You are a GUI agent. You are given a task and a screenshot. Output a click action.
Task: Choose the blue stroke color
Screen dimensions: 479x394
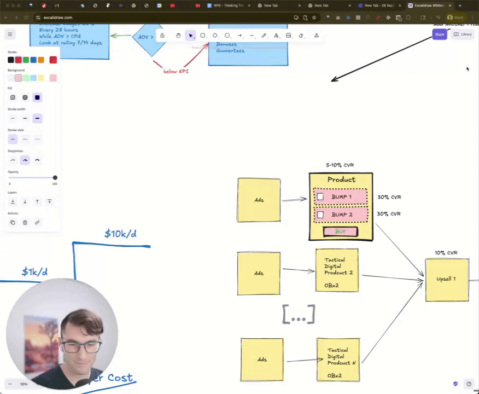click(x=33, y=60)
